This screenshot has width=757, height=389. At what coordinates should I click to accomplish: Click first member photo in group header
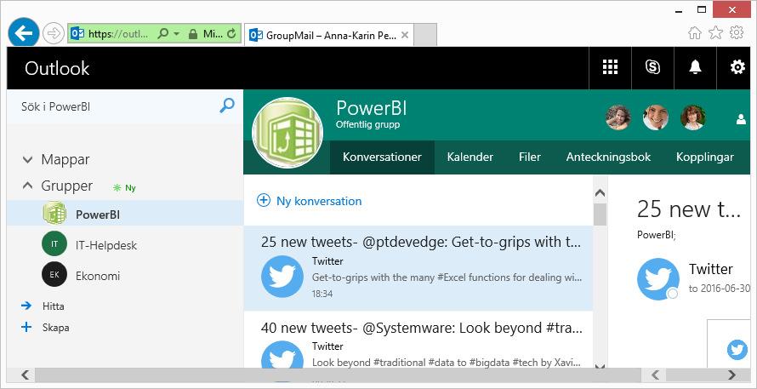coord(618,117)
